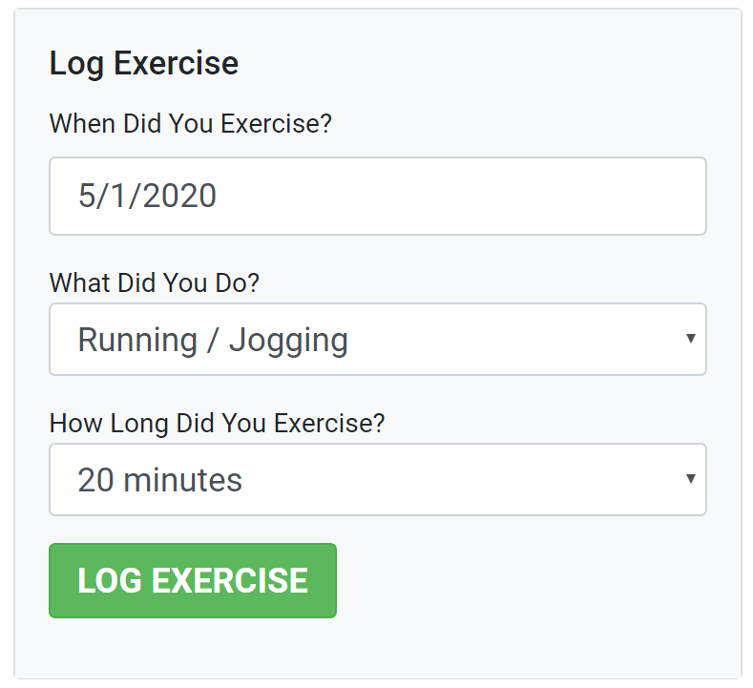The width and height of the screenshot is (753, 688).
Task: Click the Log Exercise heading
Action: [144, 63]
